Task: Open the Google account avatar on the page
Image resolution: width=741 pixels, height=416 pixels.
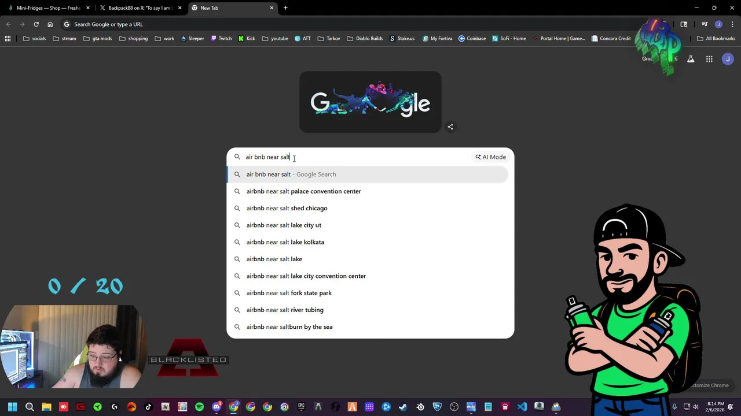Action: (x=728, y=59)
